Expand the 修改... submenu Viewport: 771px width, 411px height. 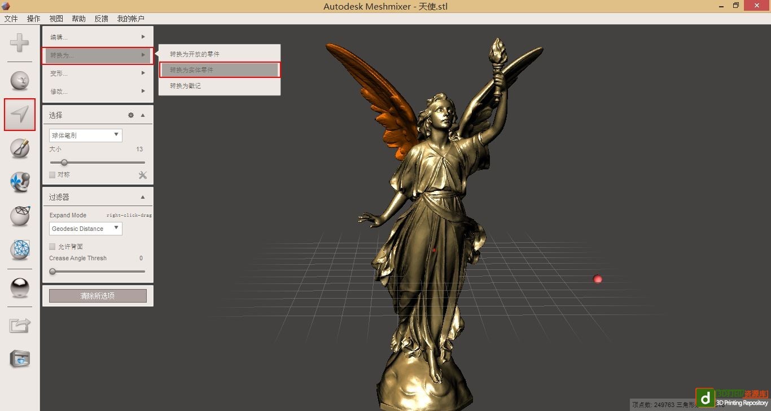[x=98, y=91]
